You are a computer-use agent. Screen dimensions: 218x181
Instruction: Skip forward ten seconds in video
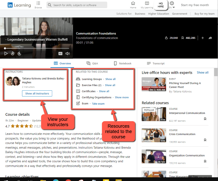(19, 54)
